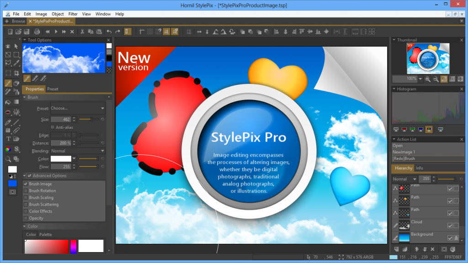Collapse the Action List panel triangle
The width and height of the screenshot is (468, 263).
tap(394, 139)
